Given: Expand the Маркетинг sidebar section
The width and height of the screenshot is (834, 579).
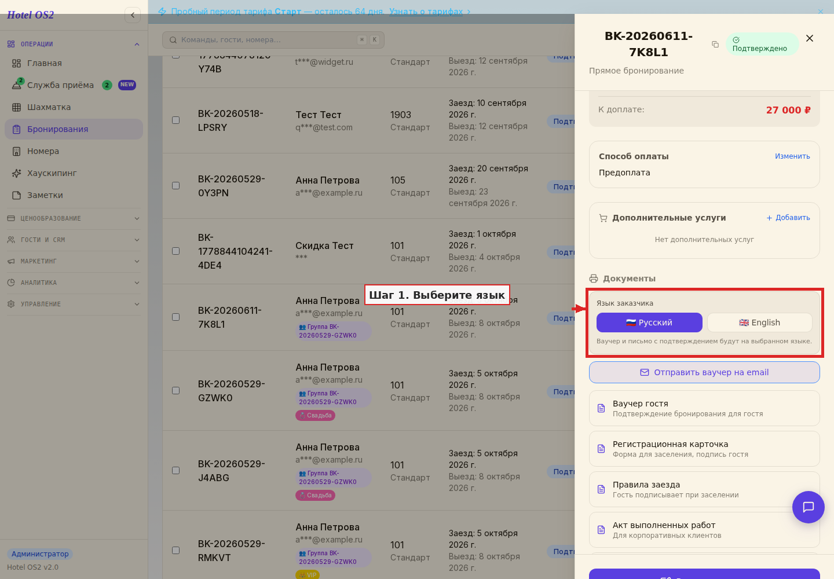Looking at the screenshot, I should pyautogui.click(x=74, y=261).
